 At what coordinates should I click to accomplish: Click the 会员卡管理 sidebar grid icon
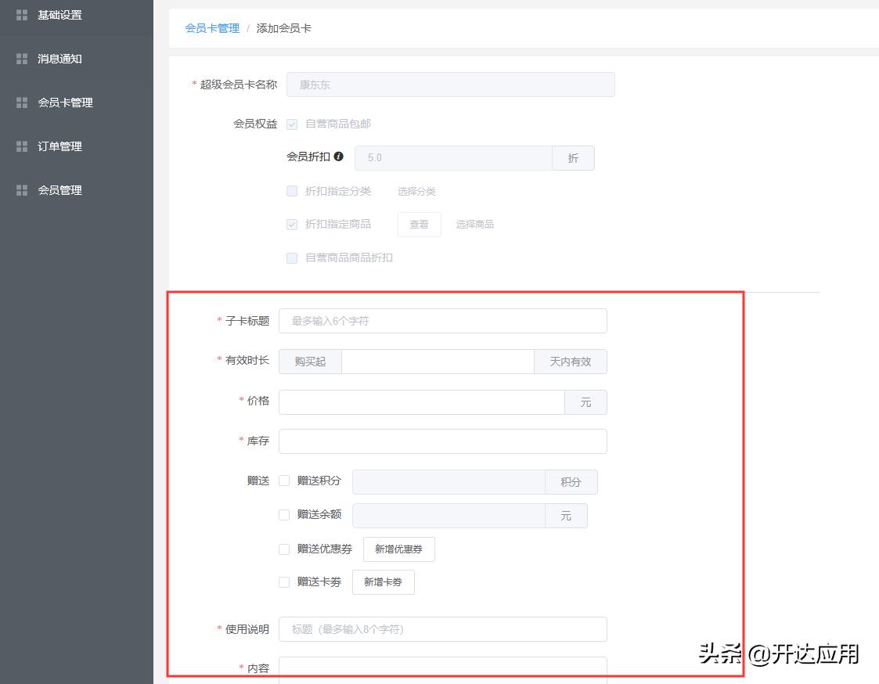pos(21,102)
